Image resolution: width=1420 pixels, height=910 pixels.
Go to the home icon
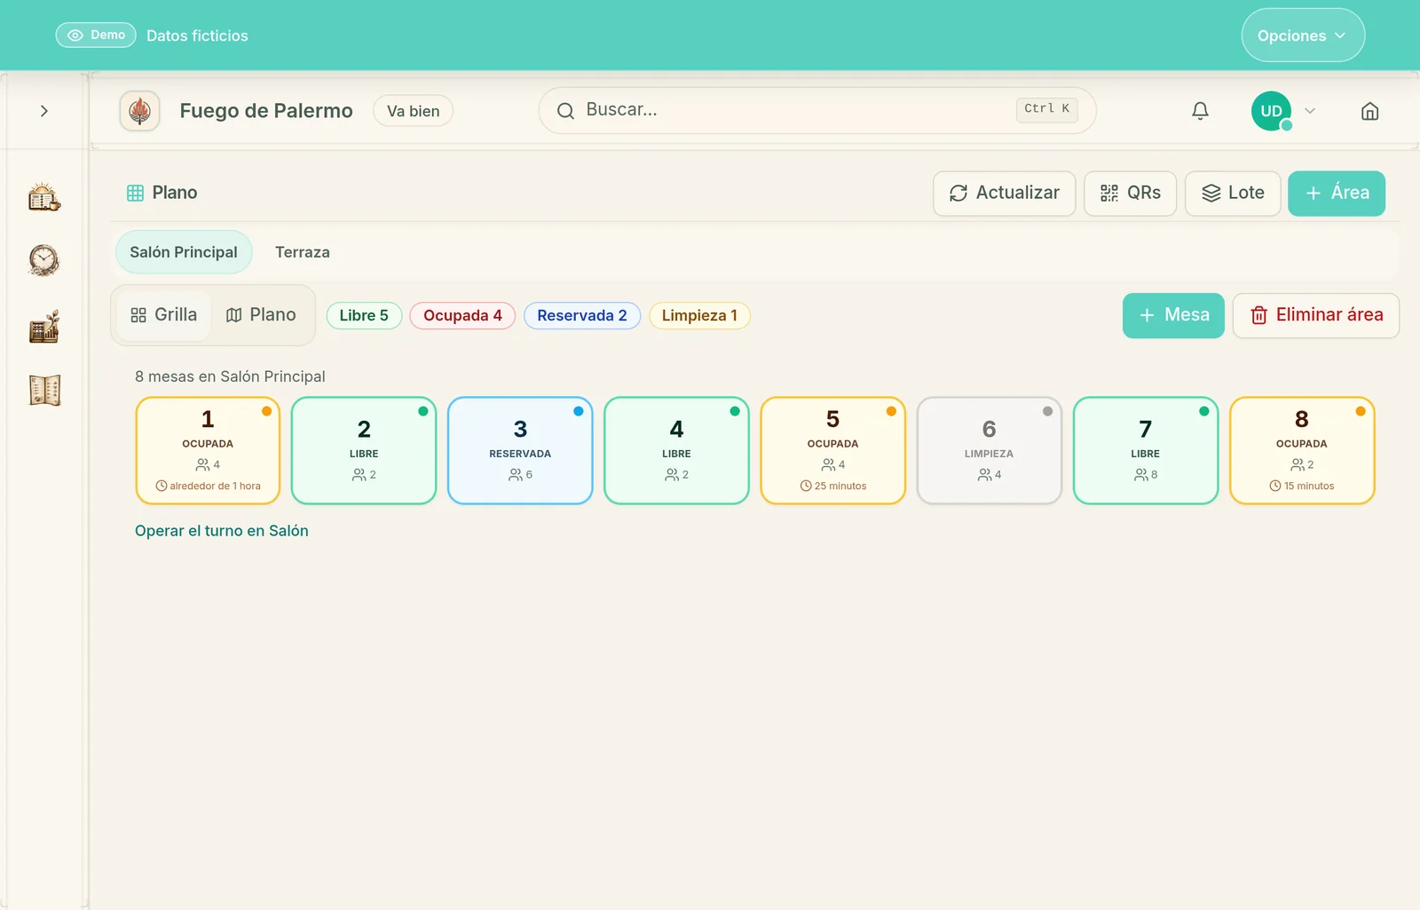[1369, 111]
